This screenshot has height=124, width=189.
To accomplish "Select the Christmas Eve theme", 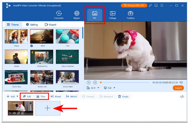I will [x=42, y=57].
